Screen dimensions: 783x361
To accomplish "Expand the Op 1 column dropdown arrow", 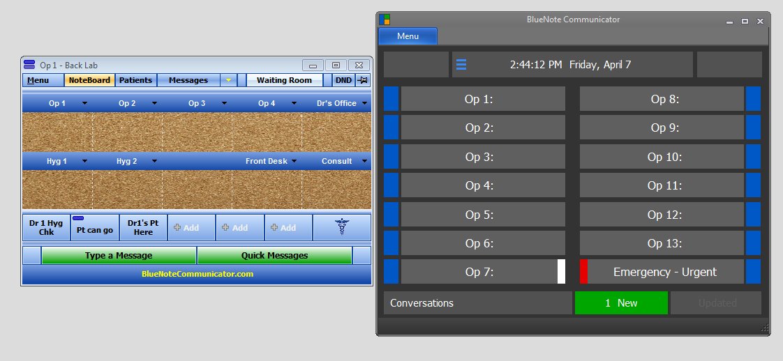I will 84,103.
